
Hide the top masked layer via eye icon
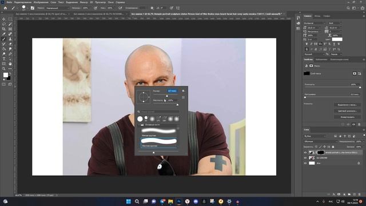point(305,153)
